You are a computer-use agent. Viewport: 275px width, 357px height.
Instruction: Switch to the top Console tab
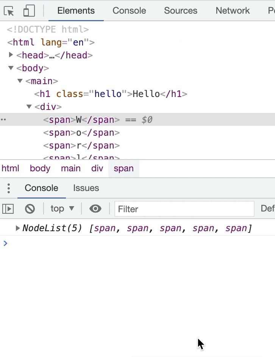click(x=129, y=11)
